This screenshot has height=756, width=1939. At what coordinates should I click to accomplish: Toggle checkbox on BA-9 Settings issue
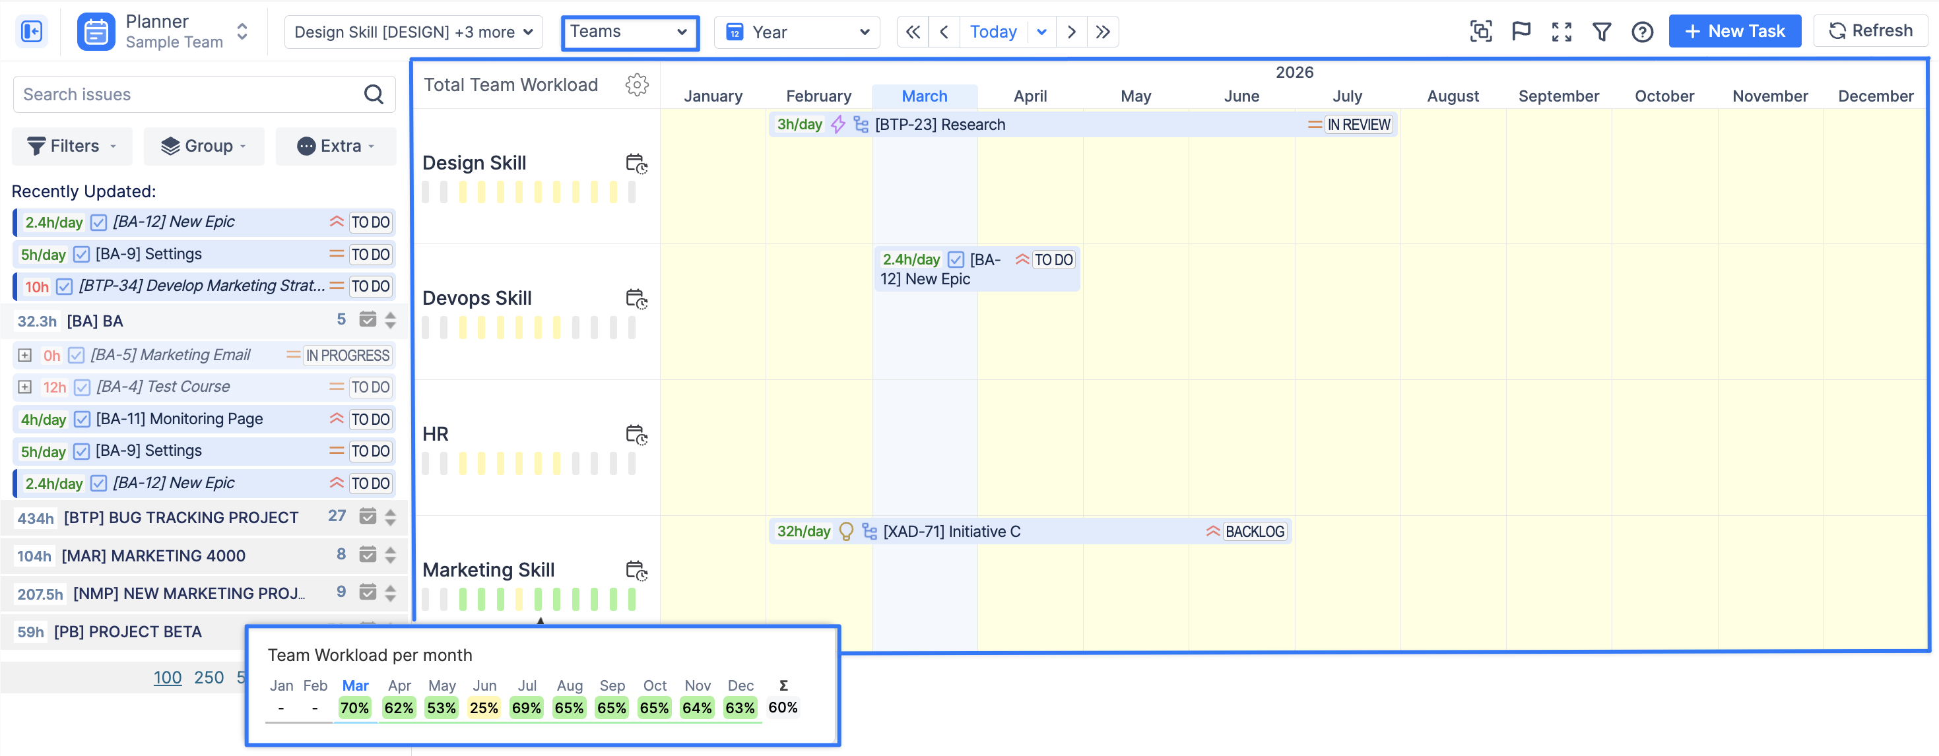pyautogui.click(x=82, y=254)
